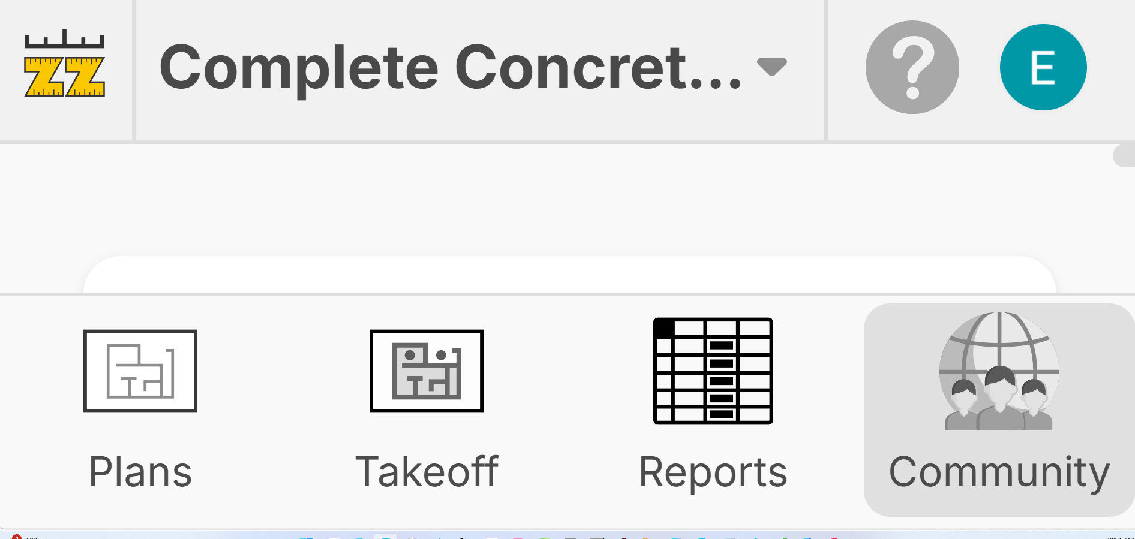The height and width of the screenshot is (539, 1135).
Task: Open the teal "E" user avatar
Action: (1043, 67)
